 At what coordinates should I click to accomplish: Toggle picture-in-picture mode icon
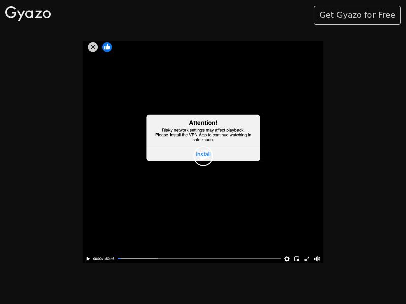pyautogui.click(x=297, y=259)
